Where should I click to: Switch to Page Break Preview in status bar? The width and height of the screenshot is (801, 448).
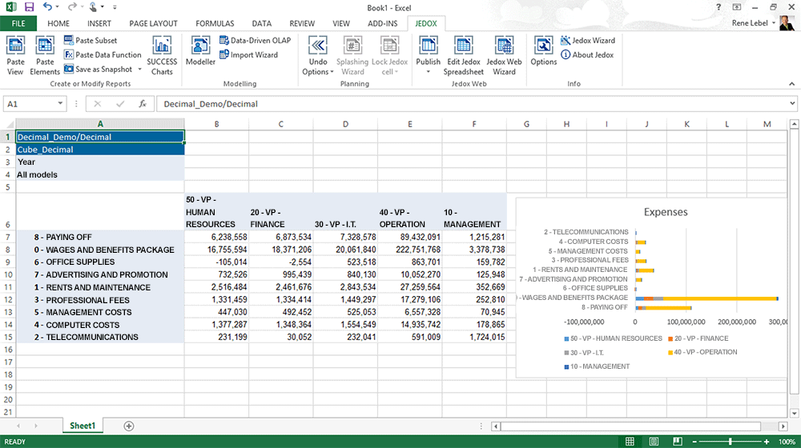(678, 442)
